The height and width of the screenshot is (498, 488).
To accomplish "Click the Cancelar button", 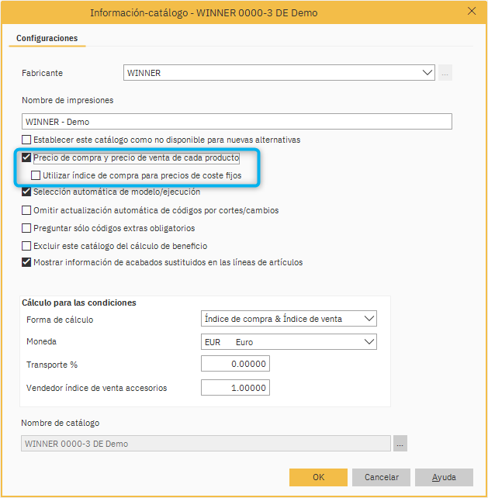I will (x=381, y=477).
